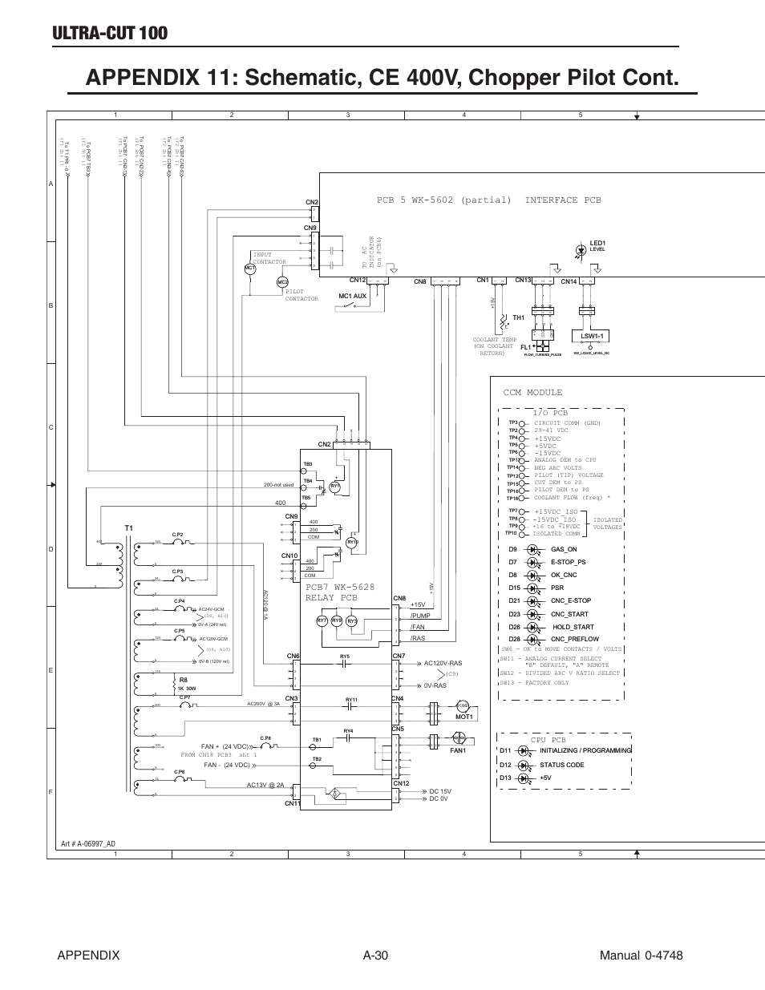Click the D13 +5V LED symbol

coord(525,778)
